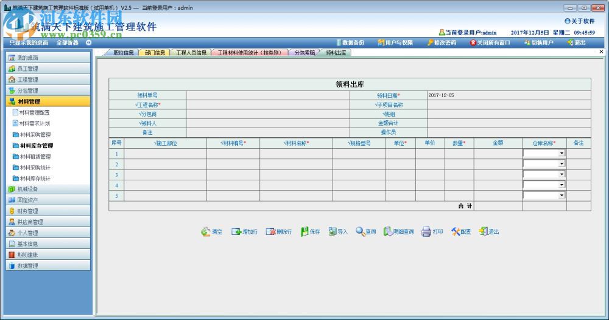
Task: Click 修改密码 in top toolbar
Action: [442, 43]
